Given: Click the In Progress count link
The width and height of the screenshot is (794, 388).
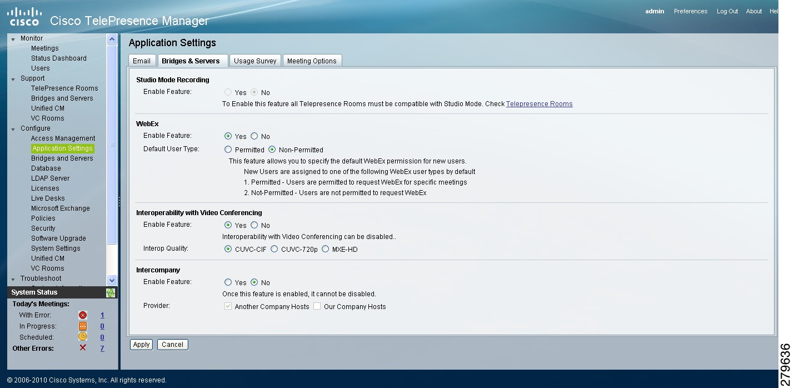Looking at the screenshot, I should [102, 326].
